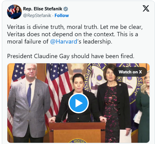This screenshot has height=144, width=155.
Task: Follow the @RepStefanik account
Action: coord(62,16)
